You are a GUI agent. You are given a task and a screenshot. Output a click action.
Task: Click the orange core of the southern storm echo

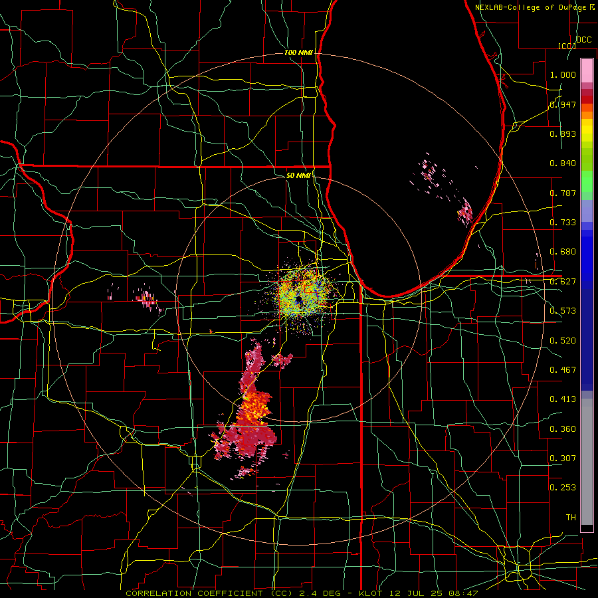tap(256, 405)
